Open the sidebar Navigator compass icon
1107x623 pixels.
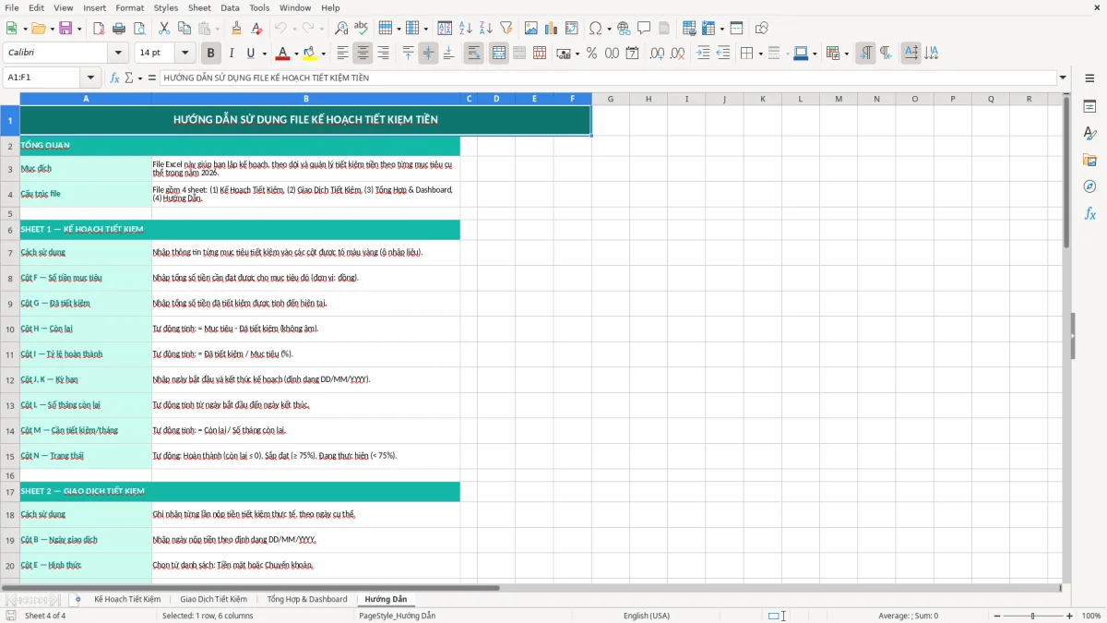point(1089,187)
